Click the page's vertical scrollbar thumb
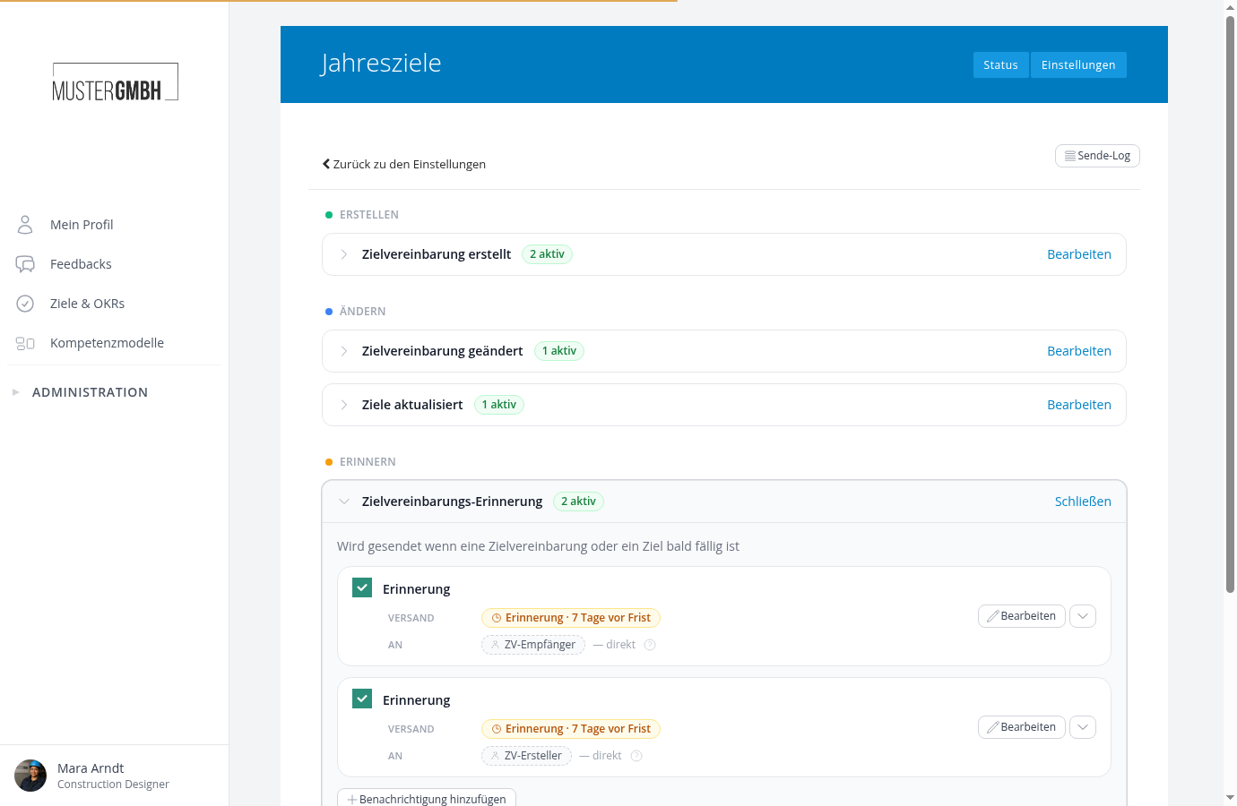Image resolution: width=1237 pixels, height=806 pixels. coord(1230,304)
